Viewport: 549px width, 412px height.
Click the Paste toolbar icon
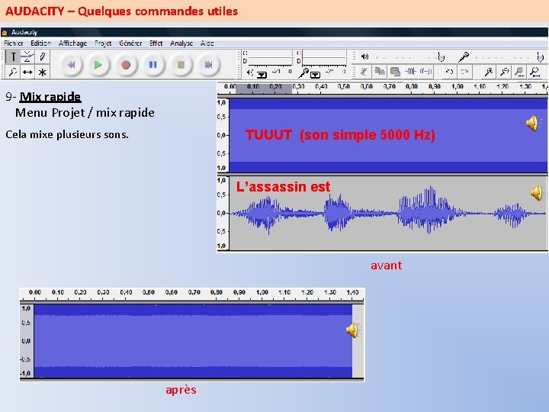(x=395, y=72)
